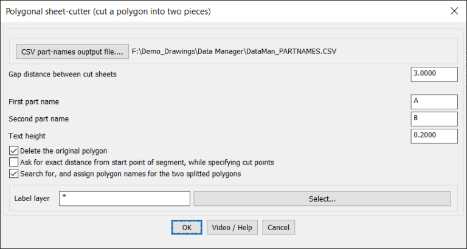Enable Ask for exact distance checkbox
This screenshot has height=249, width=467.
pos(14,162)
